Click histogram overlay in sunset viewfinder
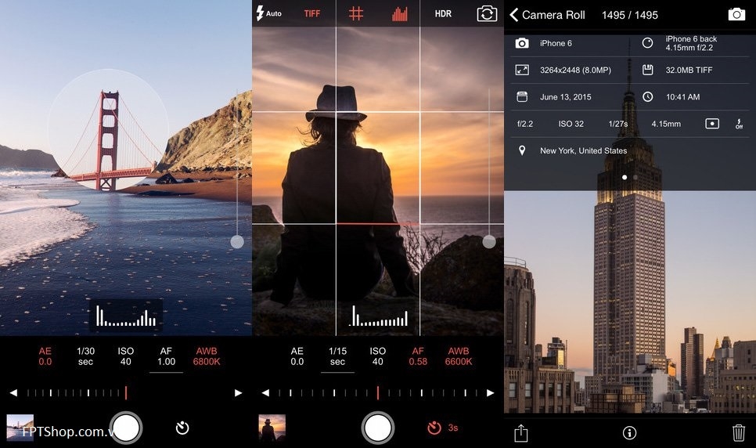Image resolution: width=756 pixels, height=448 pixels. pyautogui.click(x=378, y=316)
